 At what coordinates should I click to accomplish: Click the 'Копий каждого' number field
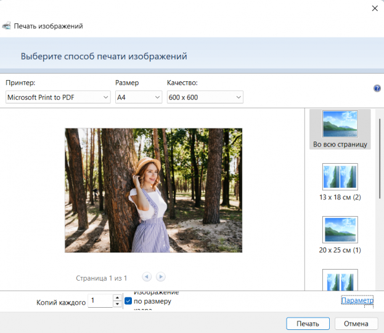pos(100,301)
